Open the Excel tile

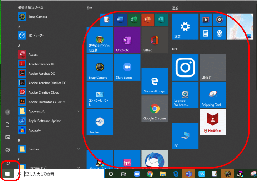[x=134, y=20]
